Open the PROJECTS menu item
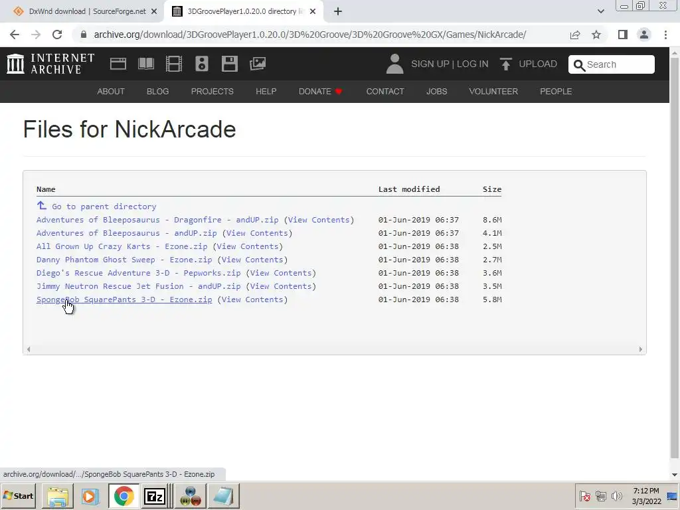Screen dimensions: 680x510 pos(212,92)
